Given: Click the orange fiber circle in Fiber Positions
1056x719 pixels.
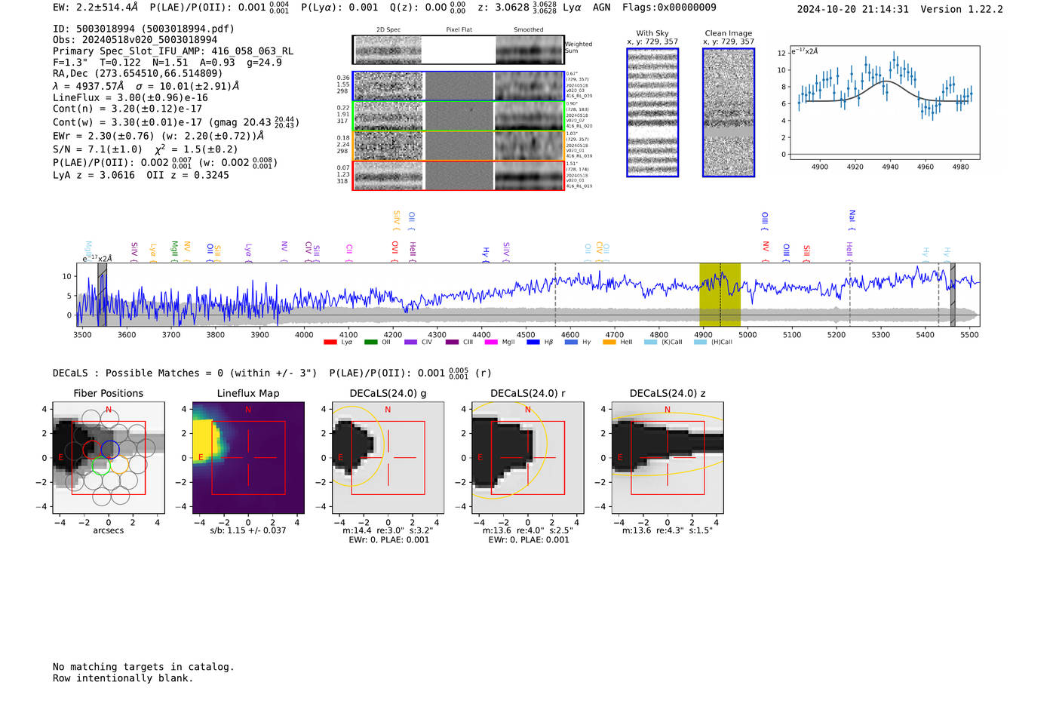Looking at the screenshot, I should (x=119, y=465).
